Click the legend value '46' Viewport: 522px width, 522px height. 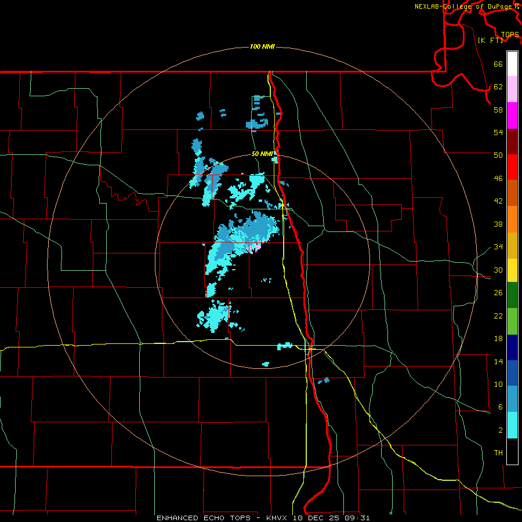[x=498, y=179]
